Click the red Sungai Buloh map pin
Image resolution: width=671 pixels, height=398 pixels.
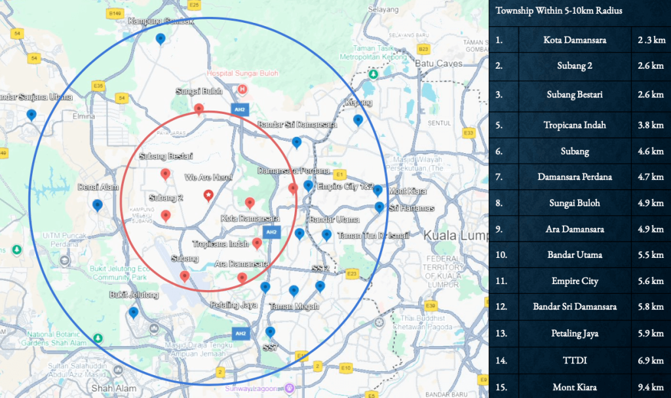pyautogui.click(x=198, y=109)
